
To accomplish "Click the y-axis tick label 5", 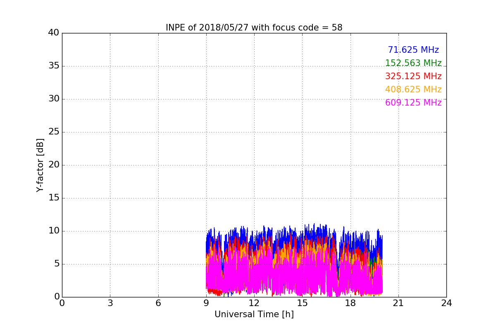I will [x=57, y=264].
